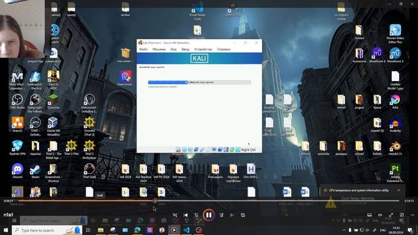Go to the next track
Screen dimensions: 418x235
[233, 215]
